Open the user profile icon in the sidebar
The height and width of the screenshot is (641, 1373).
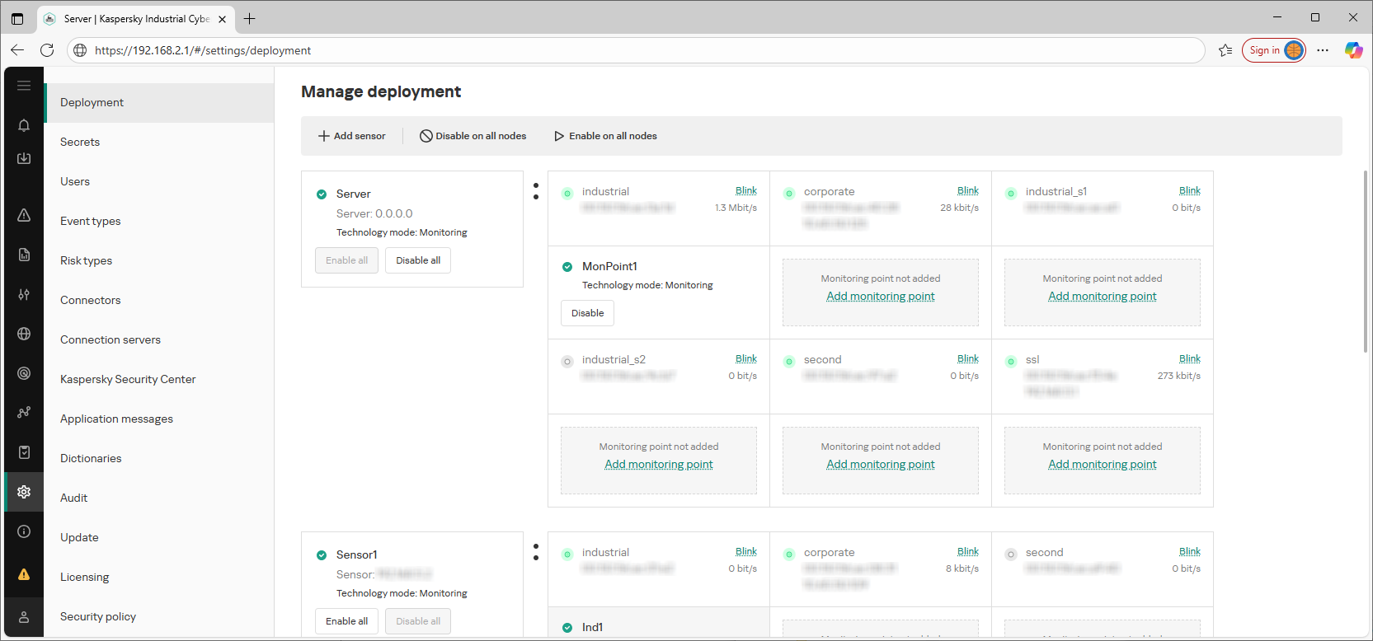[24, 617]
